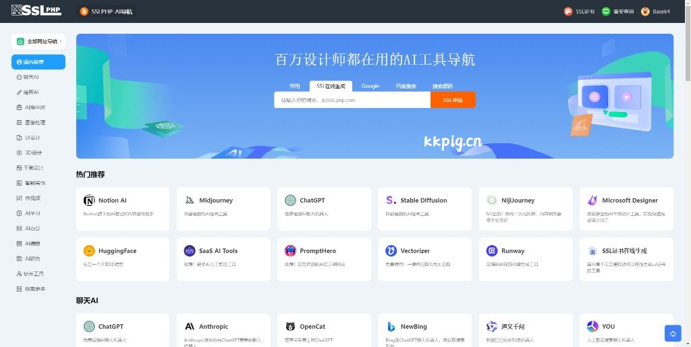Viewport: 691px width, 347px height.
Task: Click the OpenCat card title
Action: point(312,327)
